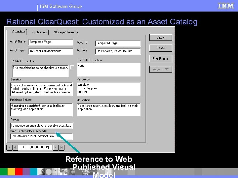
Task: Click the Benefits label
Action: pyautogui.click(x=16, y=79)
